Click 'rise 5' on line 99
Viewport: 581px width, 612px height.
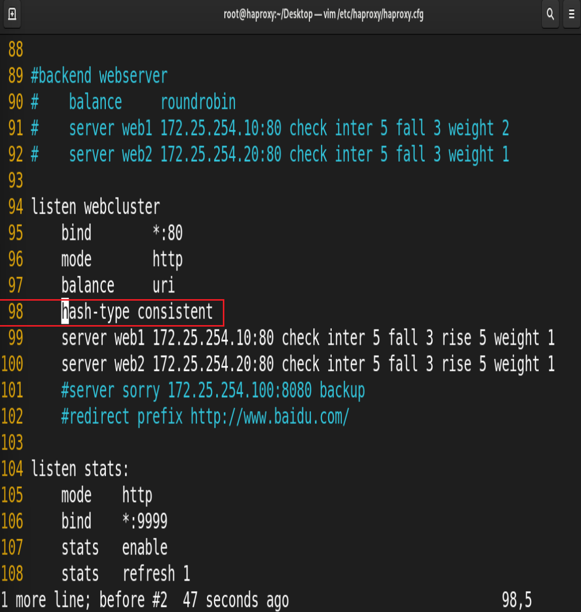(464, 338)
